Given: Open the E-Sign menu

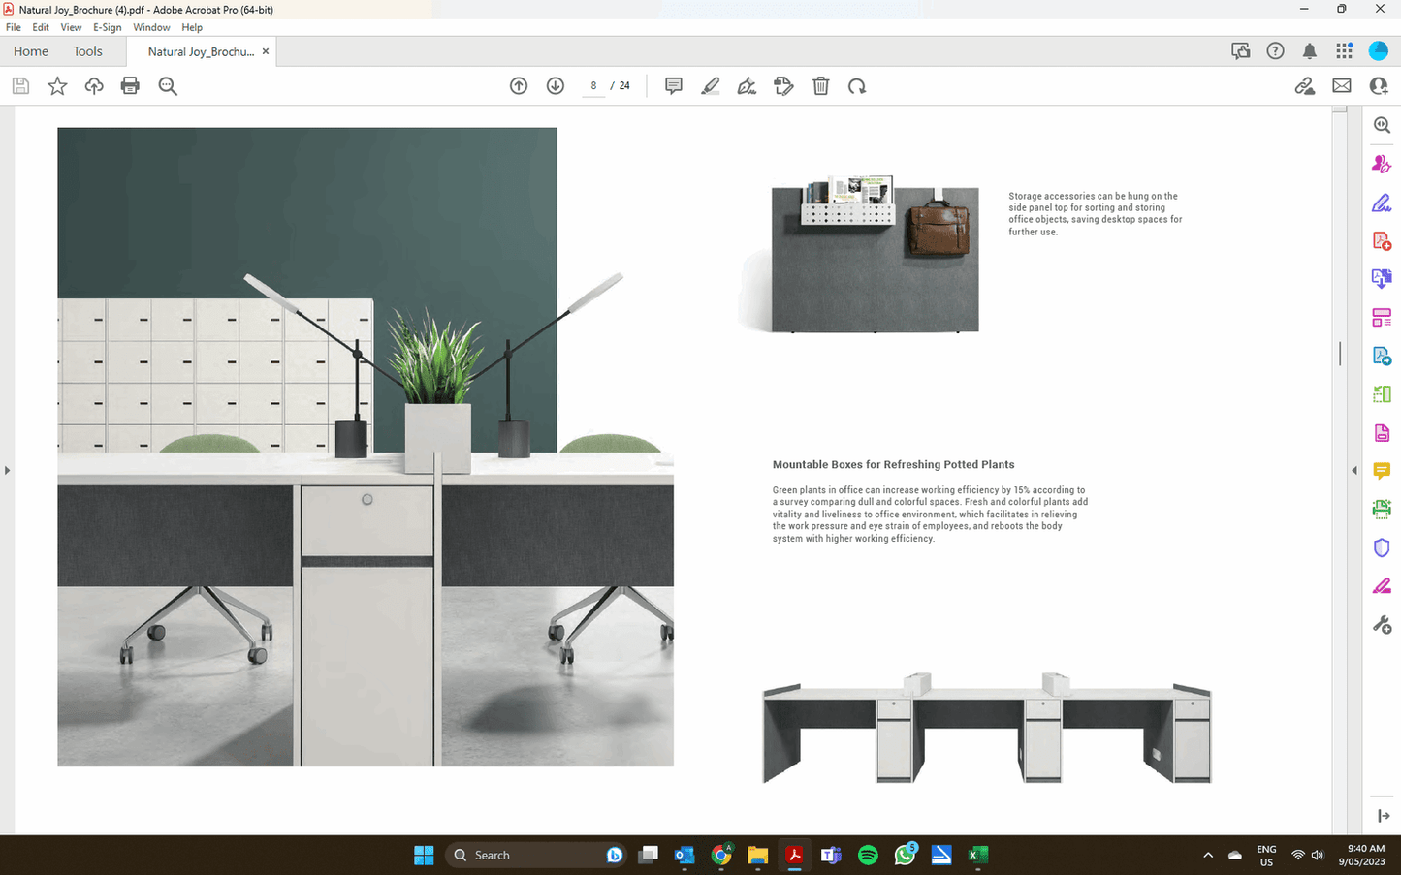Looking at the screenshot, I should click(x=107, y=27).
